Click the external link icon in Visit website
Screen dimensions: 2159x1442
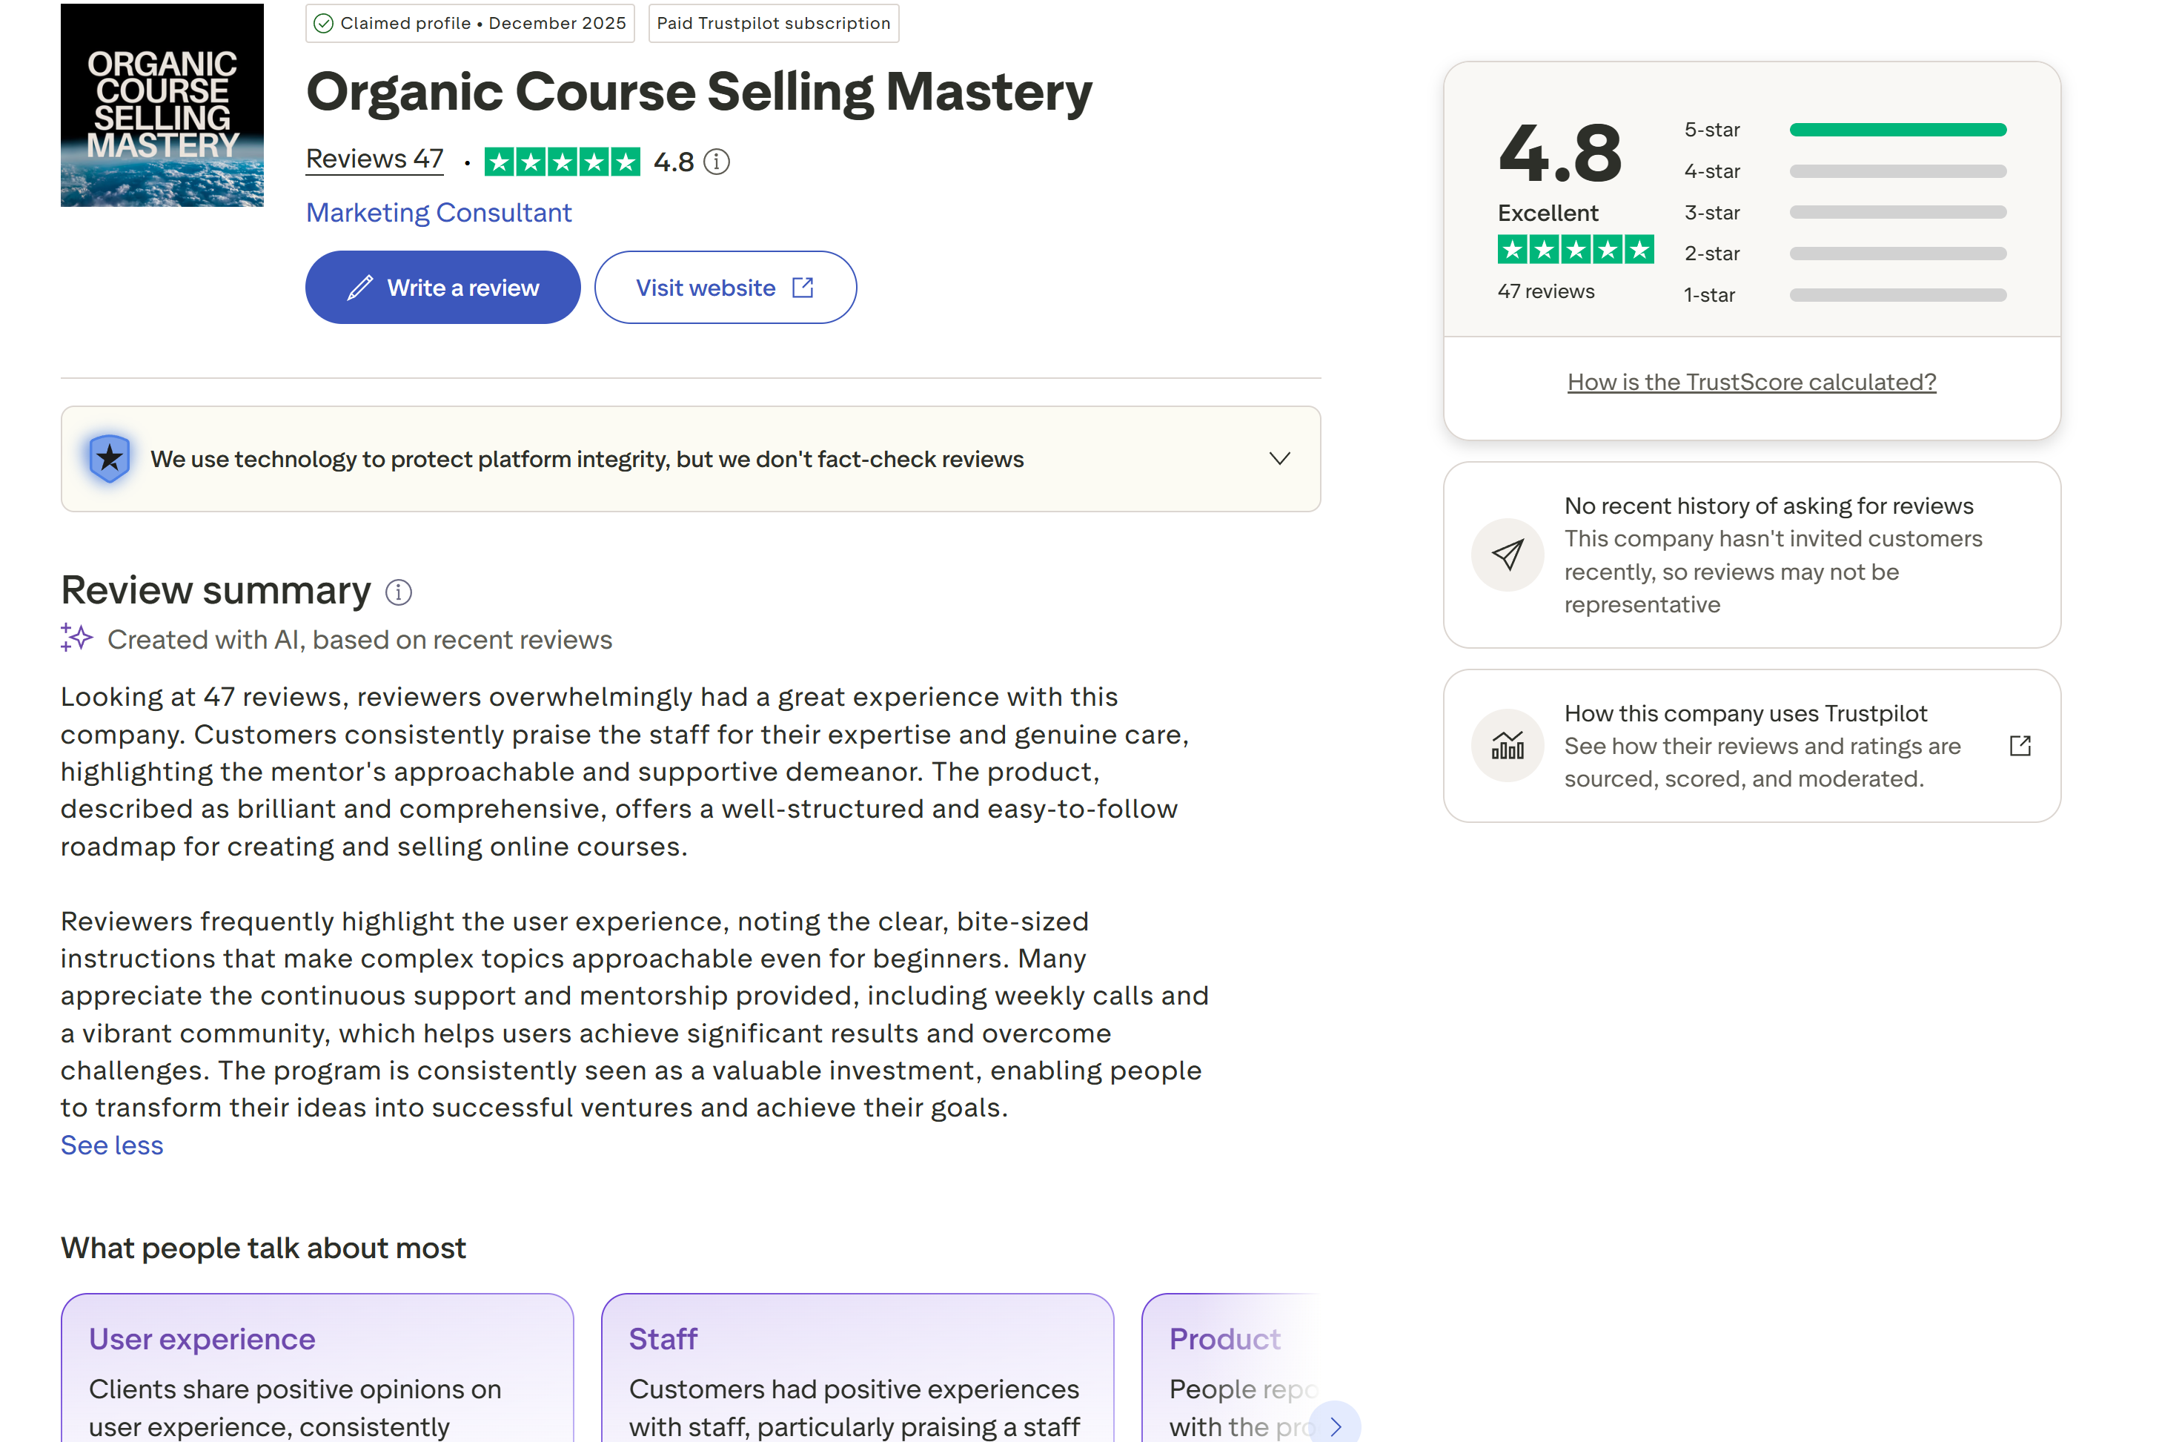click(803, 288)
